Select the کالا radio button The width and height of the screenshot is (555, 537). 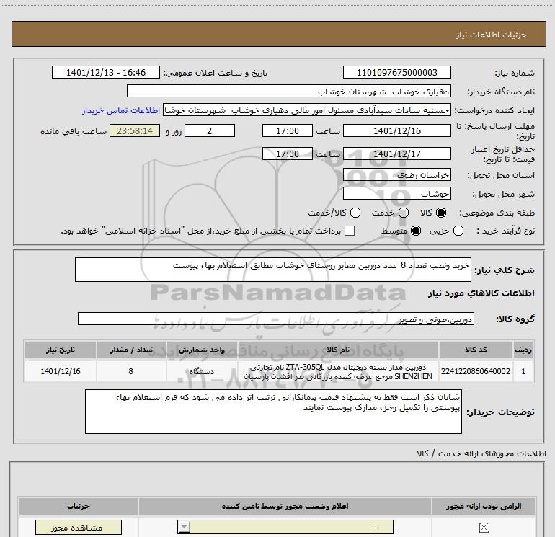[x=441, y=213]
